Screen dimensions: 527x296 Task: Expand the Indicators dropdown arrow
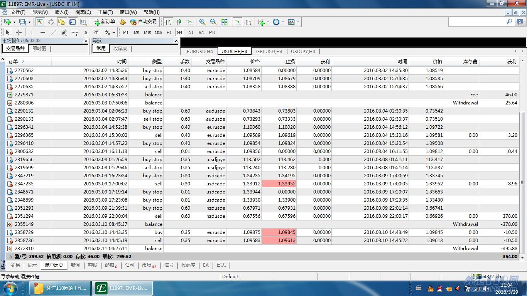click(268, 22)
